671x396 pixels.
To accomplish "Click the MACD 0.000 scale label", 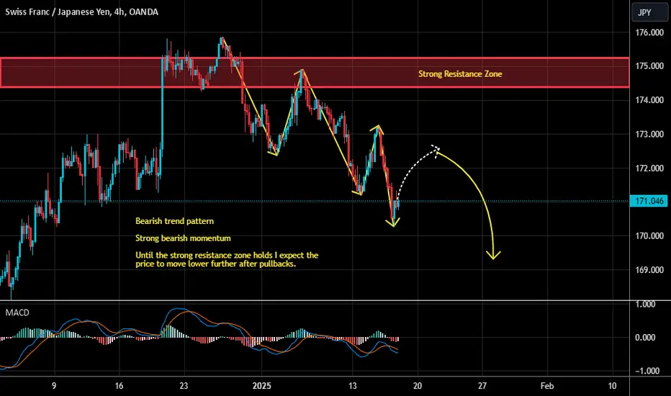I will click(645, 338).
